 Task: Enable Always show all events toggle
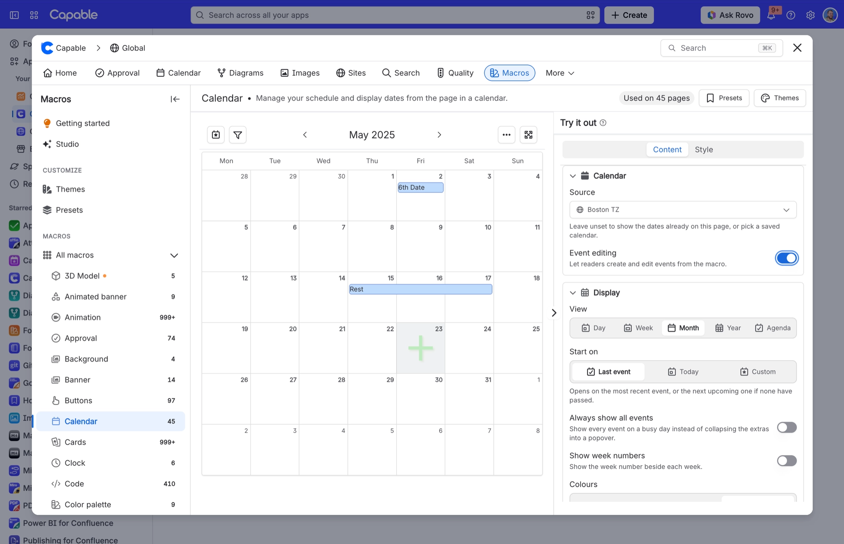(x=787, y=428)
